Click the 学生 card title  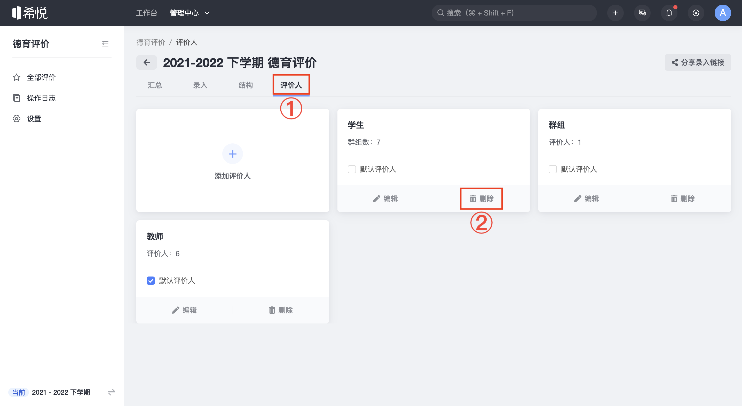[x=356, y=125]
